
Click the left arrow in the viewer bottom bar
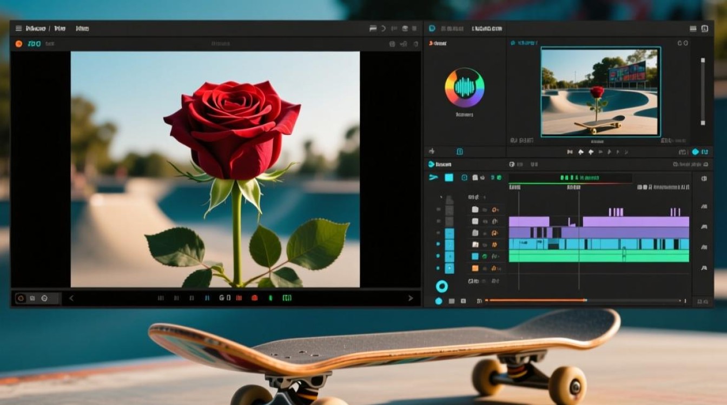[71, 298]
